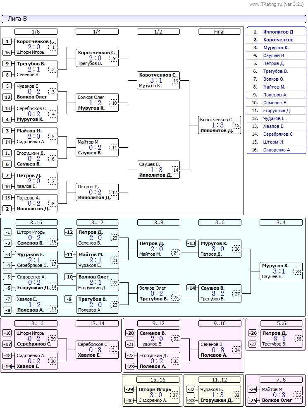Screen dimensions: 308x408
Task: Open the 3..6 round header
Action: [x=220, y=223]
